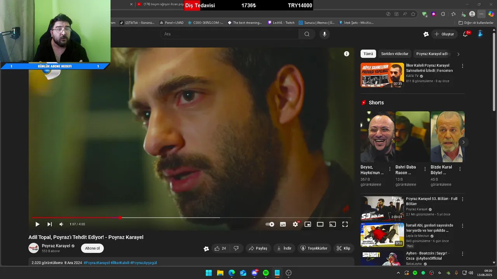The width and height of the screenshot is (497, 279).
Task: Cast video to a TV
Action: [x=333, y=224]
